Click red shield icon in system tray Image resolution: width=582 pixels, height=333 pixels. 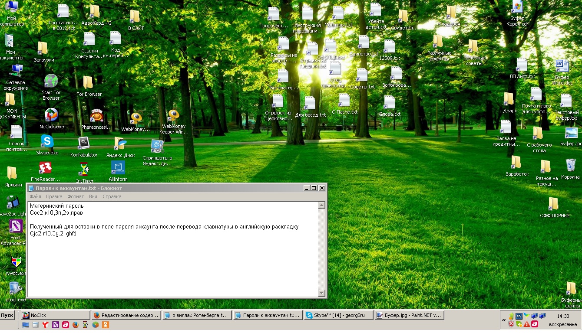pyautogui.click(x=511, y=324)
